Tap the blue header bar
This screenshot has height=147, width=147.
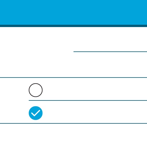(x=73, y=12)
